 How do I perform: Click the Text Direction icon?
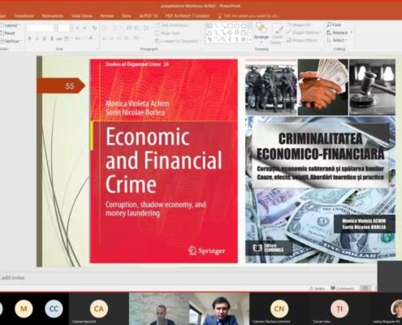pos(157,25)
